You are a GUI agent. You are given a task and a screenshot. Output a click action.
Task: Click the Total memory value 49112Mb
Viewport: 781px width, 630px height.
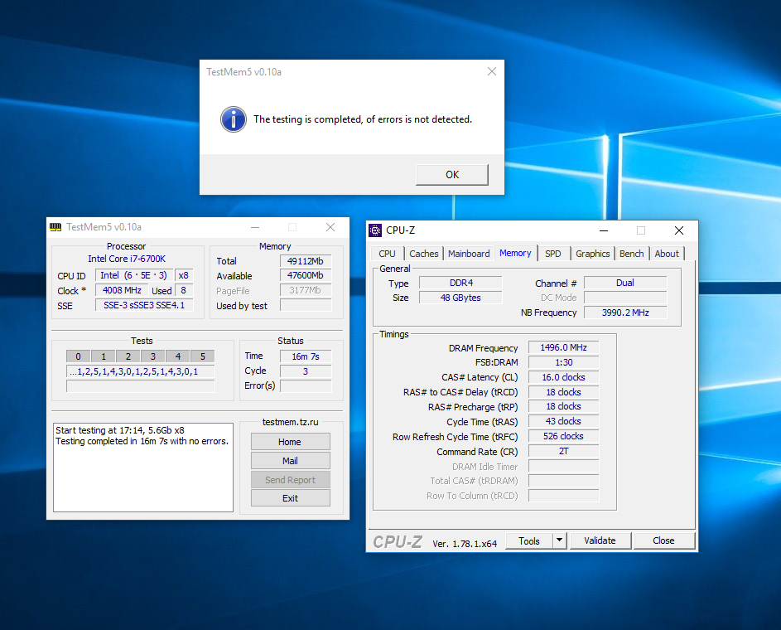coord(306,260)
